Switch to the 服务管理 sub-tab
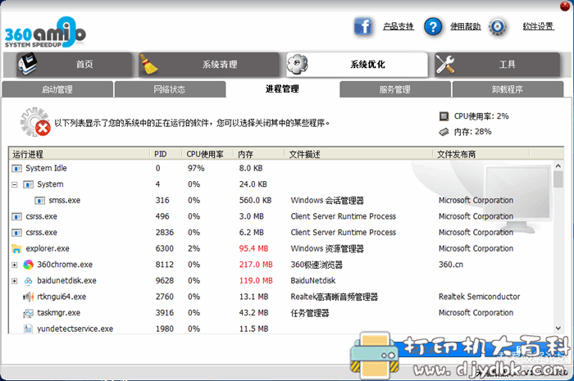 tap(394, 89)
